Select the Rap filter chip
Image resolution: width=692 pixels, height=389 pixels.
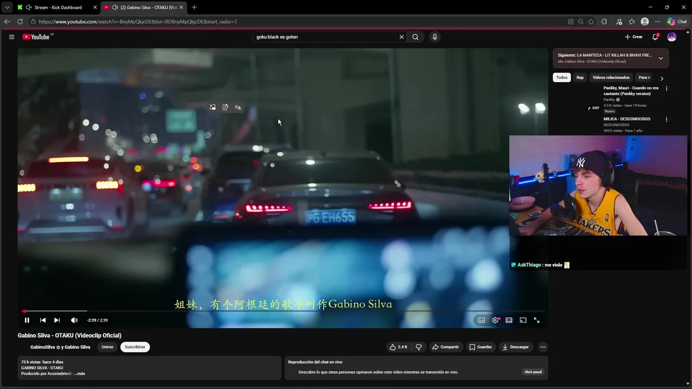click(580, 77)
